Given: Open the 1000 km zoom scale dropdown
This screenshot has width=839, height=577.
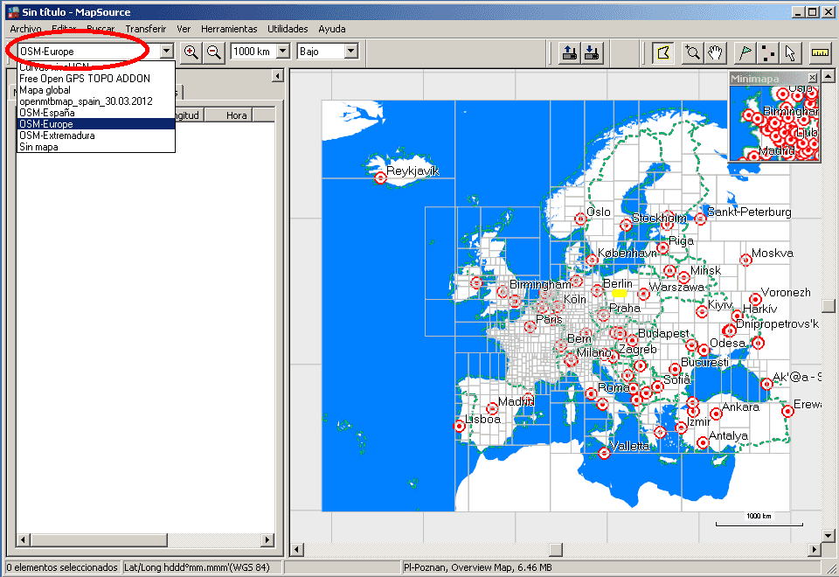Looking at the screenshot, I should click(283, 52).
